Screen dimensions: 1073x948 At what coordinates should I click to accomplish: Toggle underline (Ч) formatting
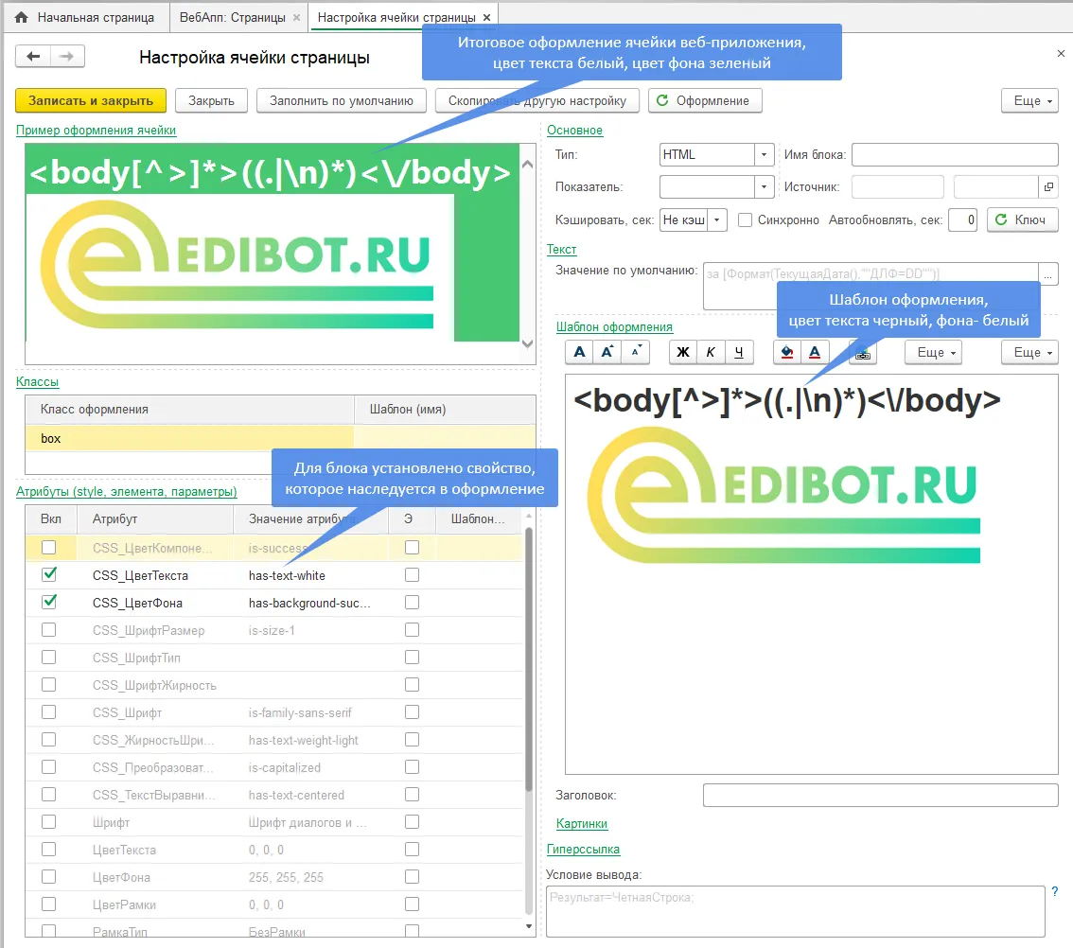click(x=739, y=352)
